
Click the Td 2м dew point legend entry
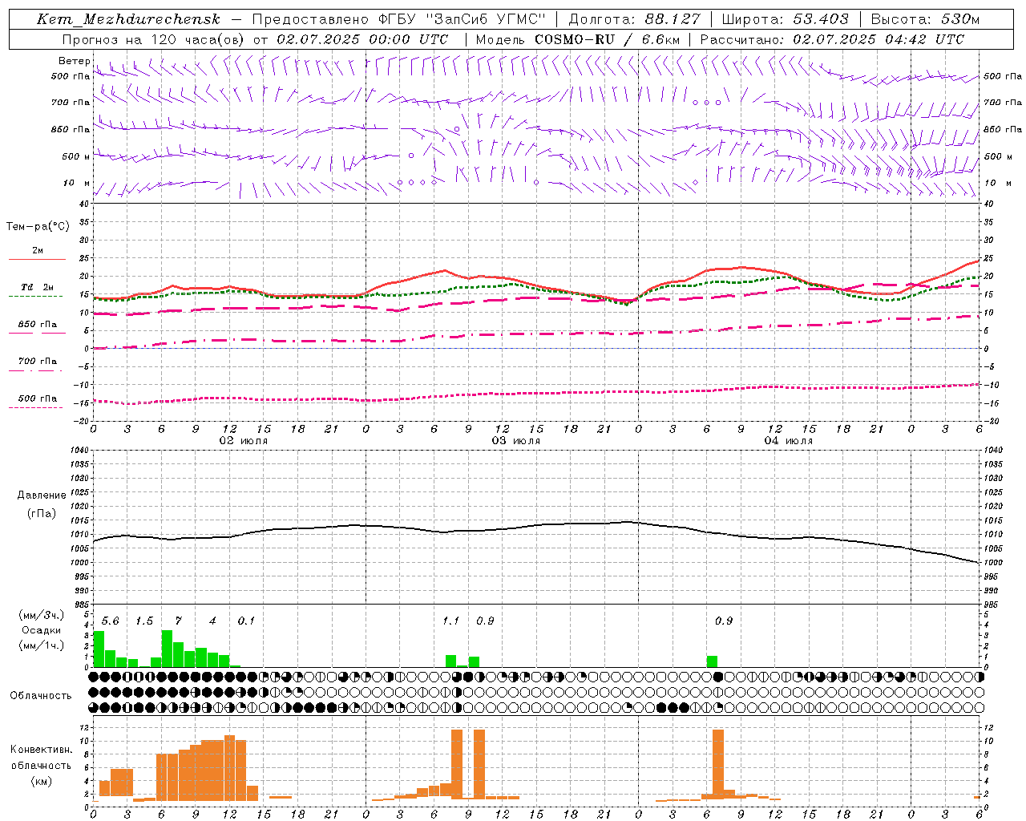[38, 287]
